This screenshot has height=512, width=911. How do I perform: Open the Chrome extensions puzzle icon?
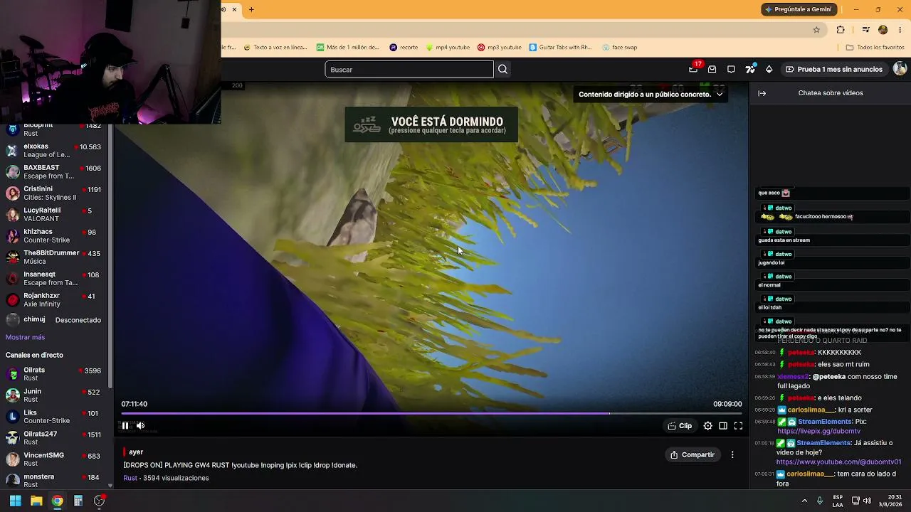pos(841,30)
